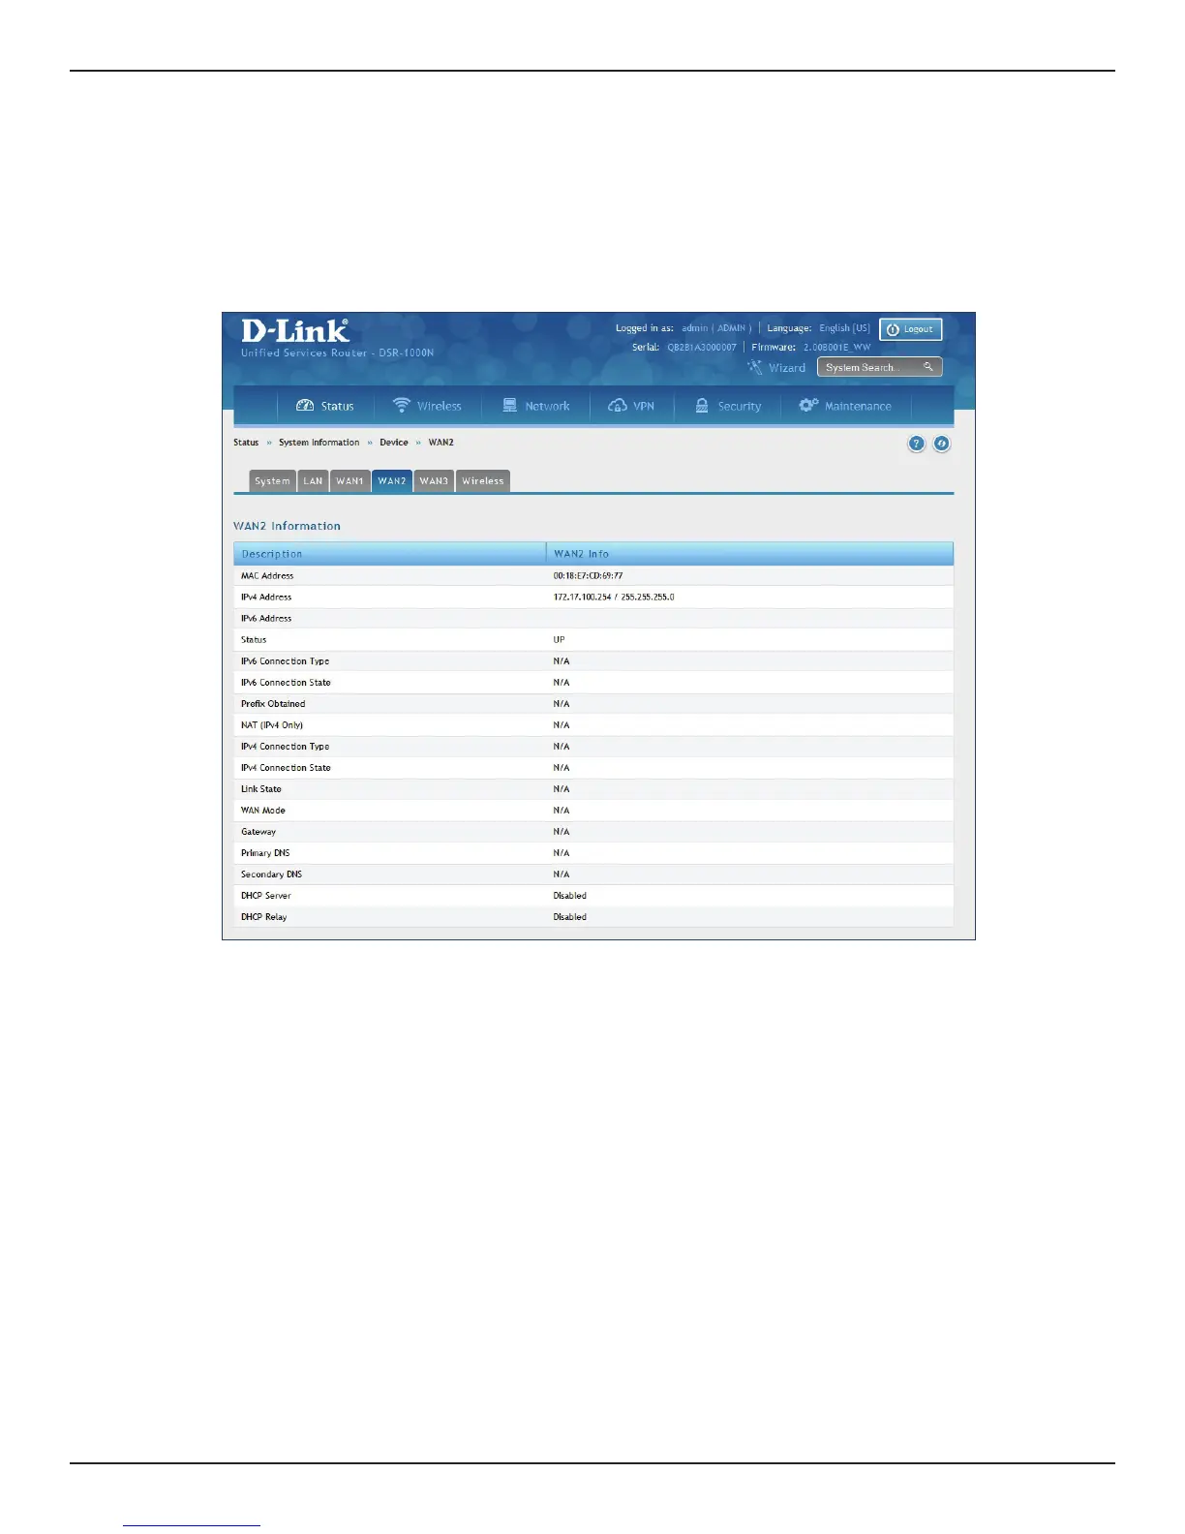Screen dimensions: 1185x1534
Task: Click the Link State label
Action: (261, 789)
